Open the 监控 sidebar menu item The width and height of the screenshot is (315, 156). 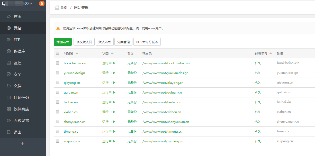tap(23, 63)
